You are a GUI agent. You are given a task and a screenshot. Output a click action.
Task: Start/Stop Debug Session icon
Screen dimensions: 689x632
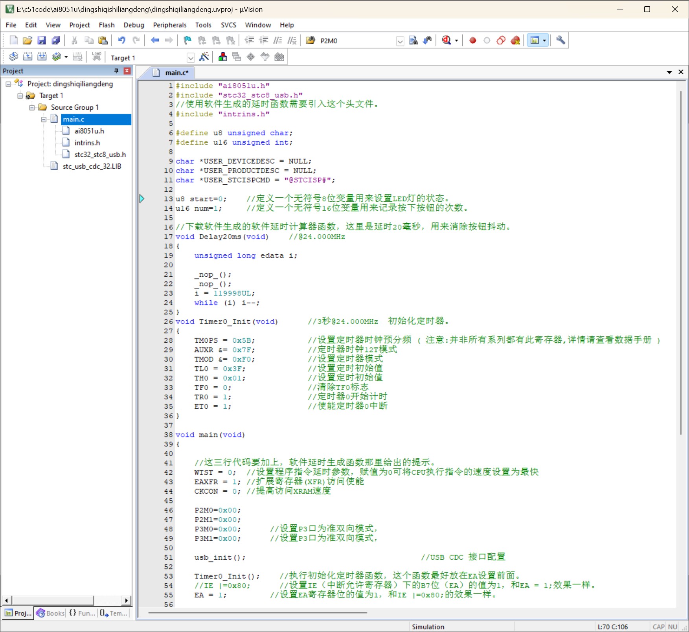[x=446, y=40]
